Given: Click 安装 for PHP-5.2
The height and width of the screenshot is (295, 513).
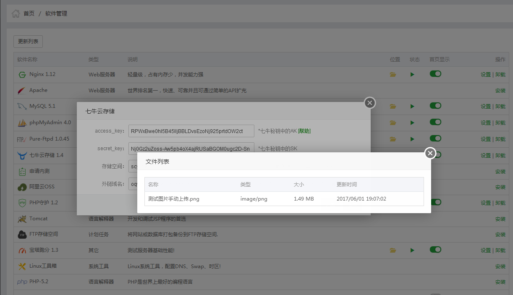Looking at the screenshot, I should (x=500, y=282).
